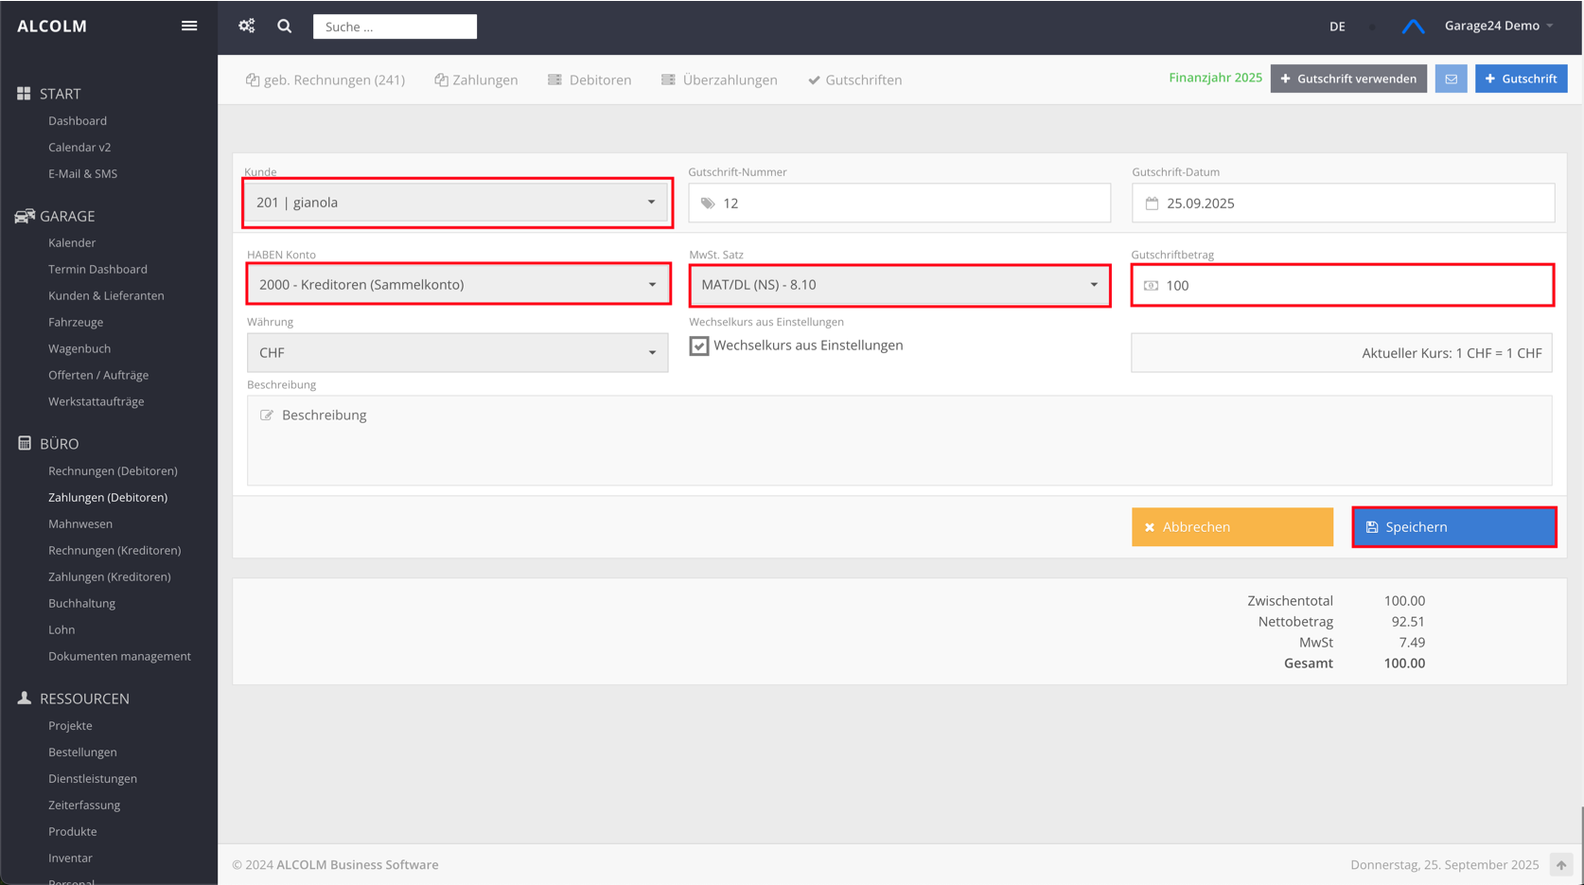Click into the Gutschriftbetrag input field

tap(1353, 286)
